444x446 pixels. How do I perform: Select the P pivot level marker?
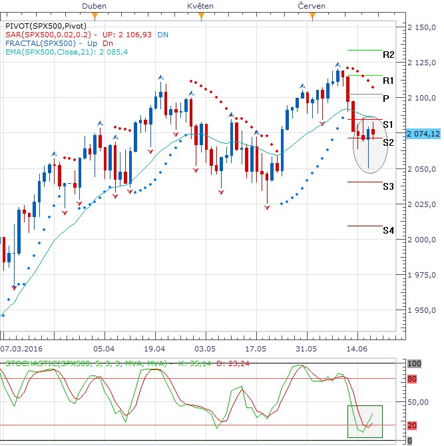[386, 98]
